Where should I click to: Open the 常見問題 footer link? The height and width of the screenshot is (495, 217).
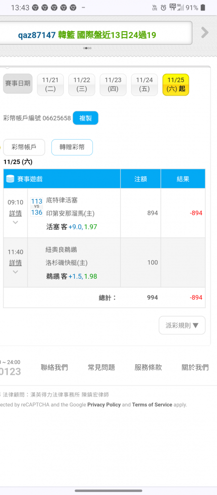click(x=101, y=367)
